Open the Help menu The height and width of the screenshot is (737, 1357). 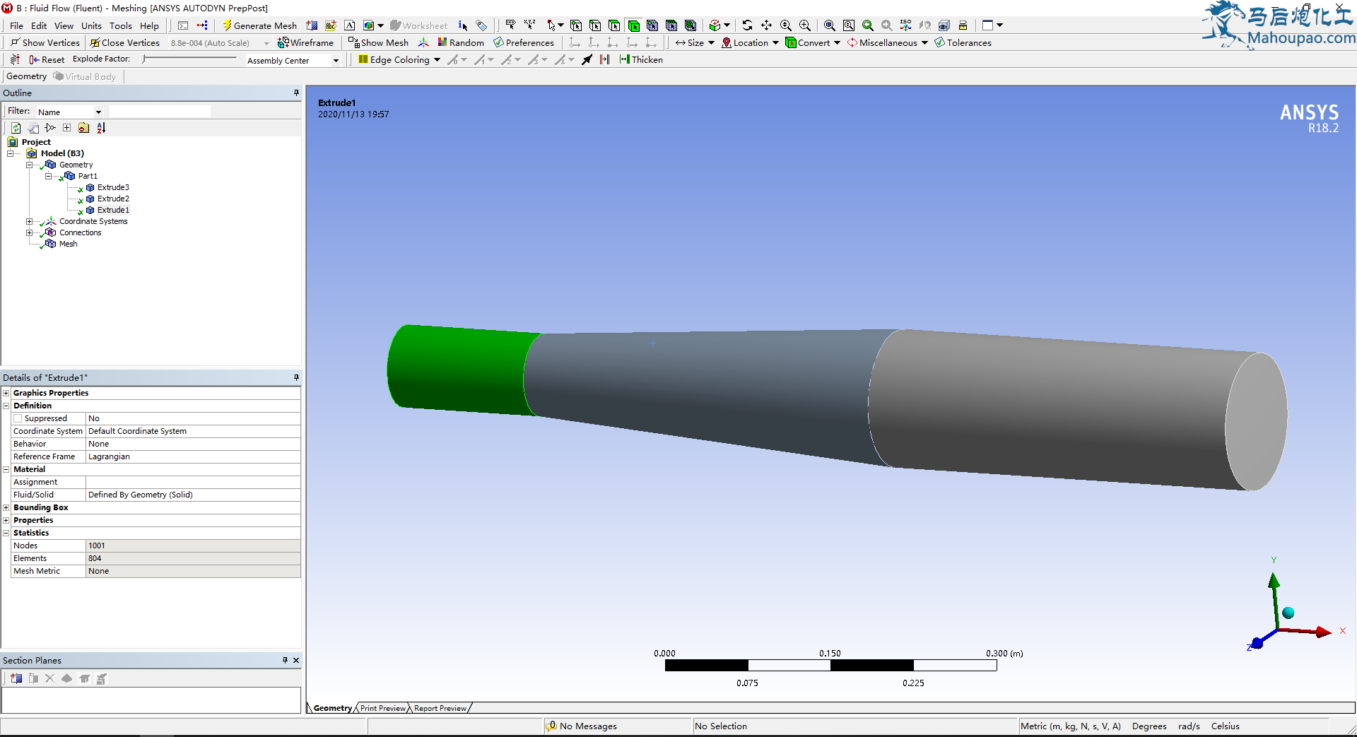pyautogui.click(x=149, y=25)
